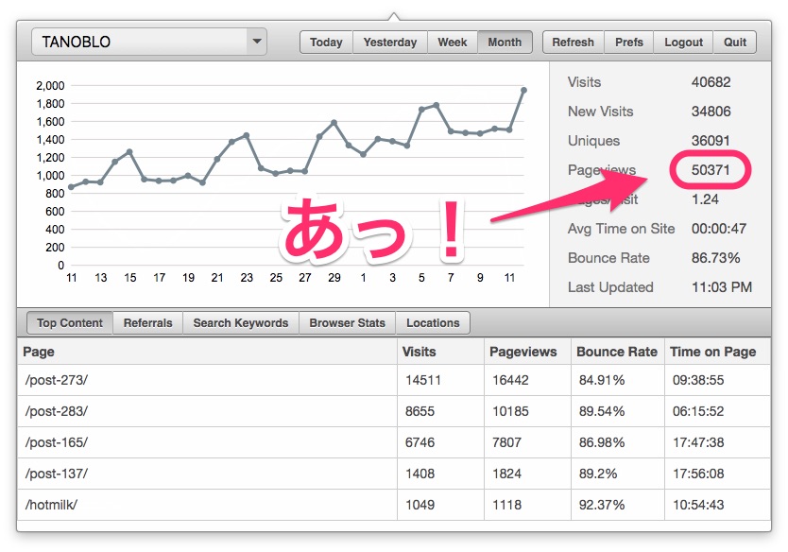Select the /post-273/ row
The height and width of the screenshot is (552, 788).
(x=394, y=380)
